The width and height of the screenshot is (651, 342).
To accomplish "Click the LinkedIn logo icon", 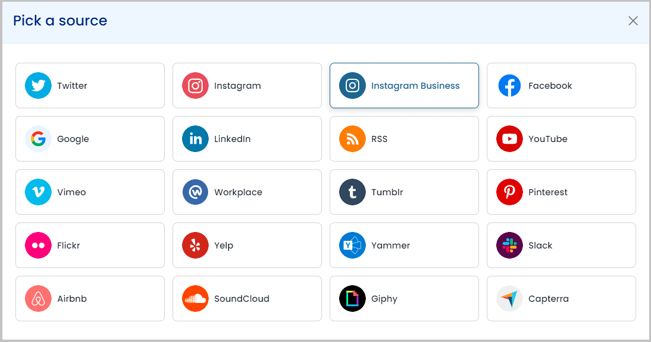I will point(195,139).
